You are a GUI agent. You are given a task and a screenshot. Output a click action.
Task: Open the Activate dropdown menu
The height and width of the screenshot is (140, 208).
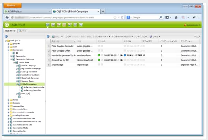pos(110,37)
